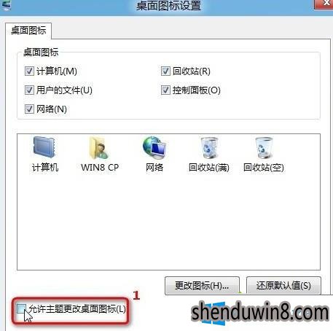Viewport: 333px width, 331px height.
Task: Click the 还原默认值(S) button
Action: click(x=283, y=286)
